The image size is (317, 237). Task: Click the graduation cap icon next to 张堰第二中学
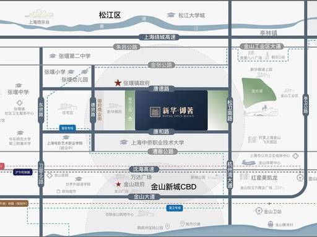(x=53, y=56)
